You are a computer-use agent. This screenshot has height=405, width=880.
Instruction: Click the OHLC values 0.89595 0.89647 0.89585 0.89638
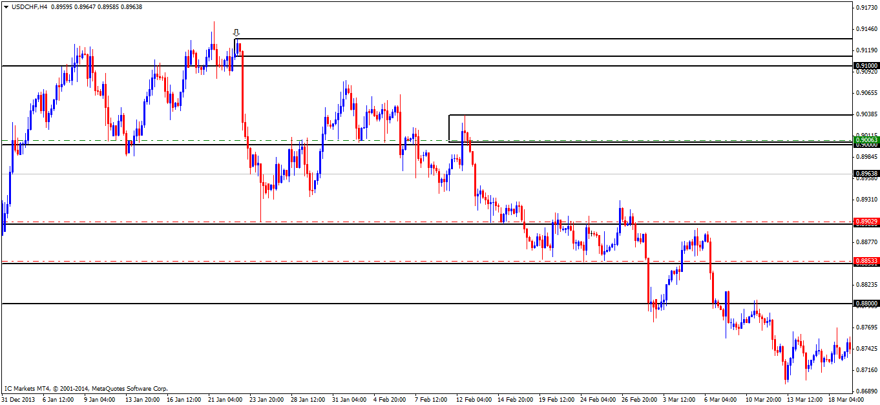pyautogui.click(x=96, y=6)
